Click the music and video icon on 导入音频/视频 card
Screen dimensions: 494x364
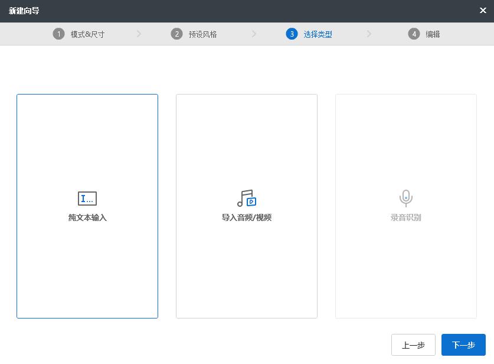tap(247, 199)
